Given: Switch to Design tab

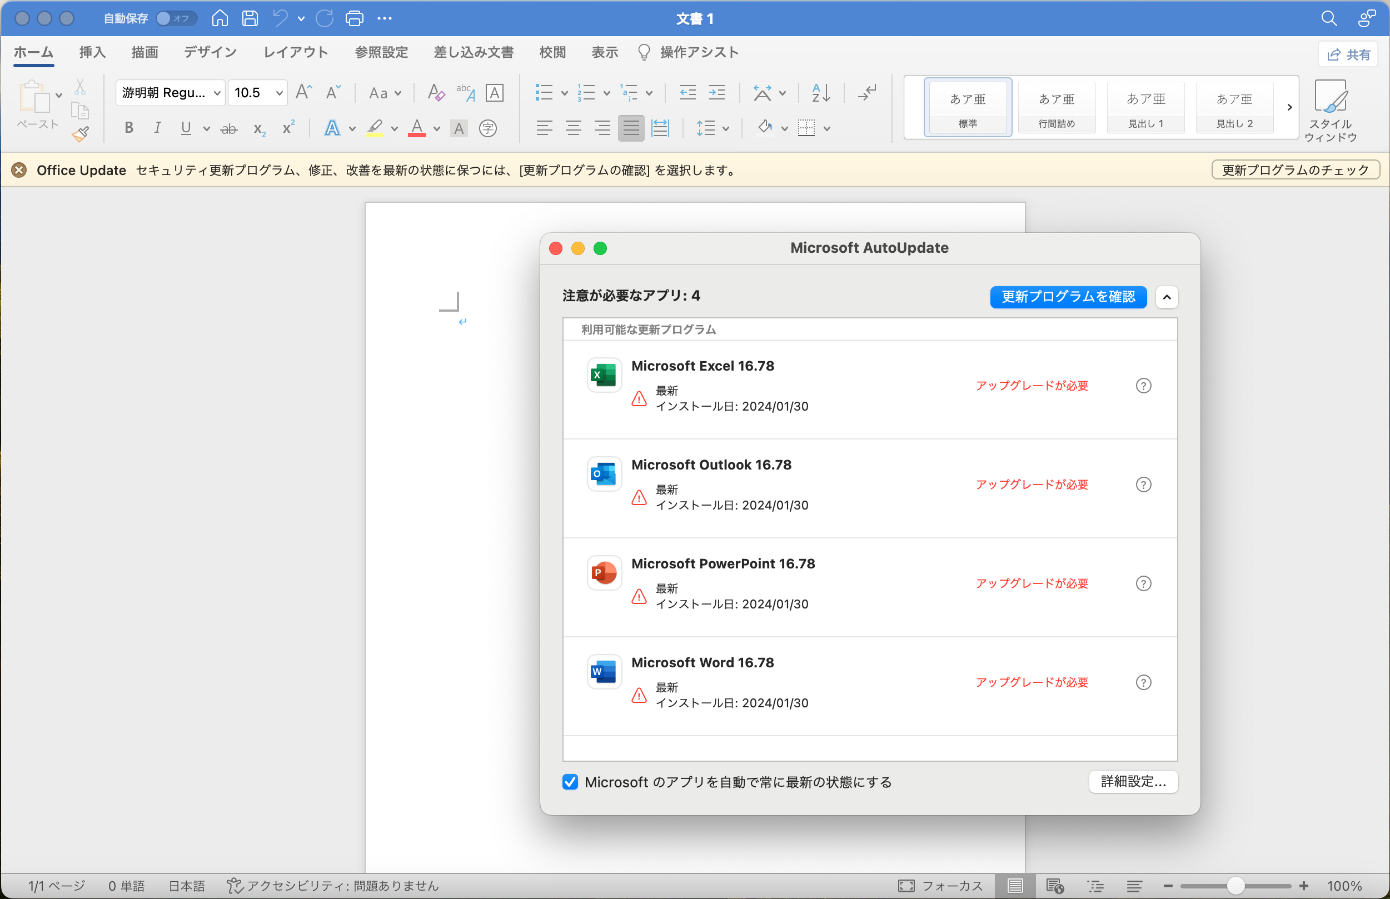Looking at the screenshot, I should pos(210,53).
